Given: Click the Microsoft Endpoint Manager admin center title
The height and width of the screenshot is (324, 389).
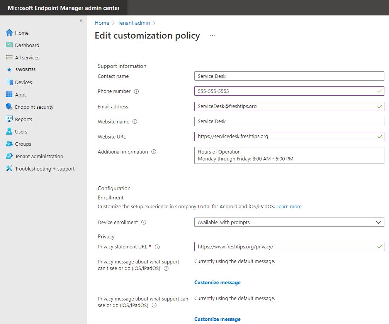Looking at the screenshot, I should 64,8.
